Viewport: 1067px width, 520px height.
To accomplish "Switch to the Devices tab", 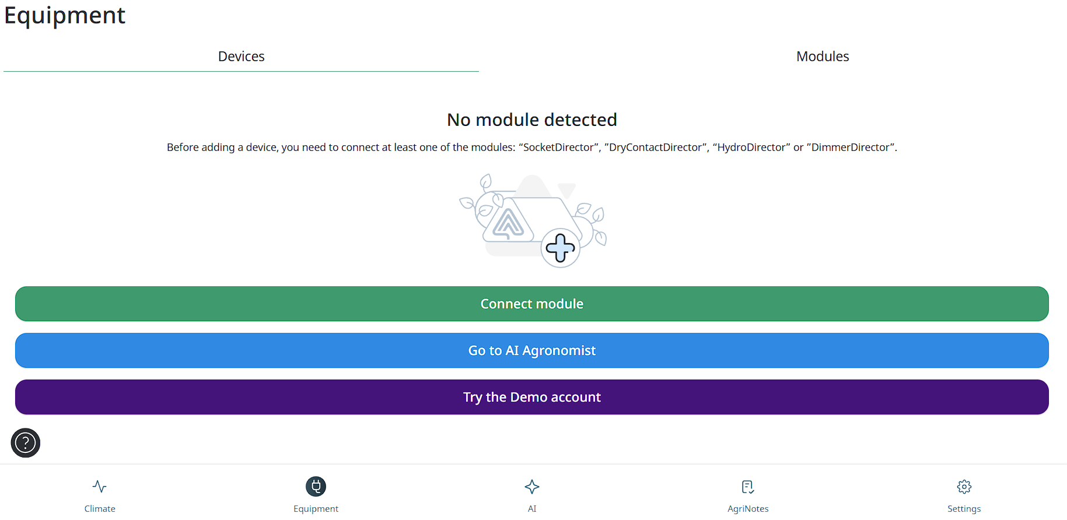I will [x=241, y=57].
